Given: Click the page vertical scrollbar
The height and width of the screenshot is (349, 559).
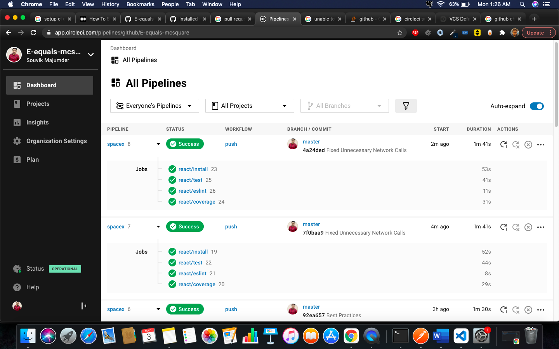Looking at the screenshot, I should (x=556, y=85).
